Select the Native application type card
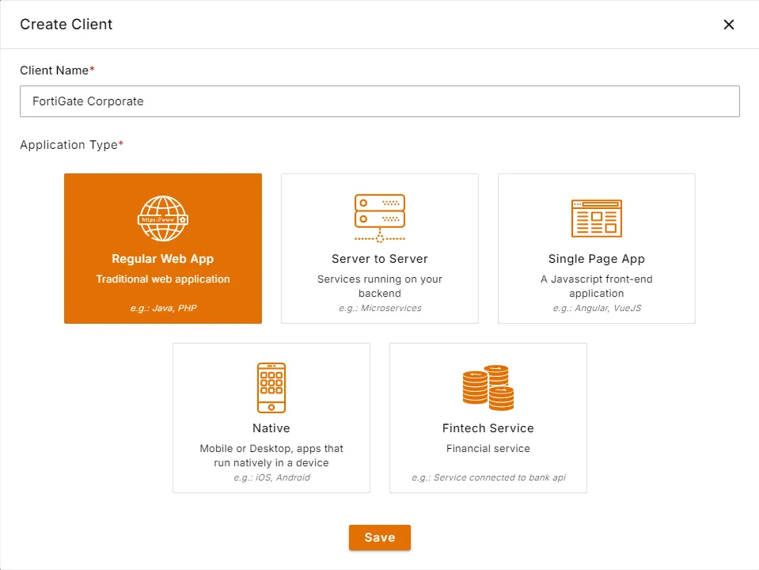 coord(271,417)
